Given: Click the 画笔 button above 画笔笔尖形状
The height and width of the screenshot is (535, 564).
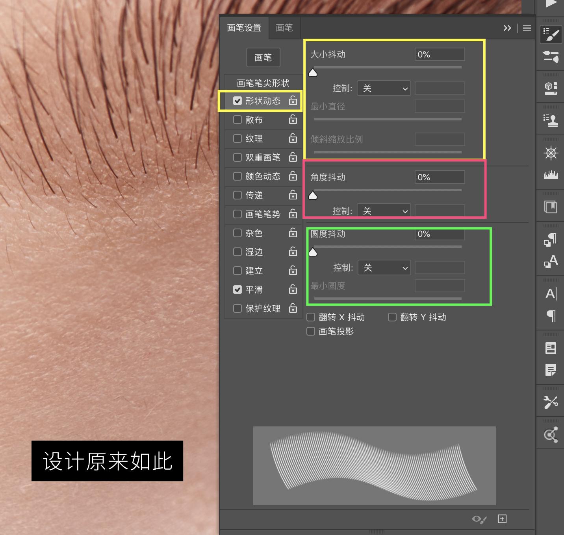Looking at the screenshot, I should pos(263,57).
